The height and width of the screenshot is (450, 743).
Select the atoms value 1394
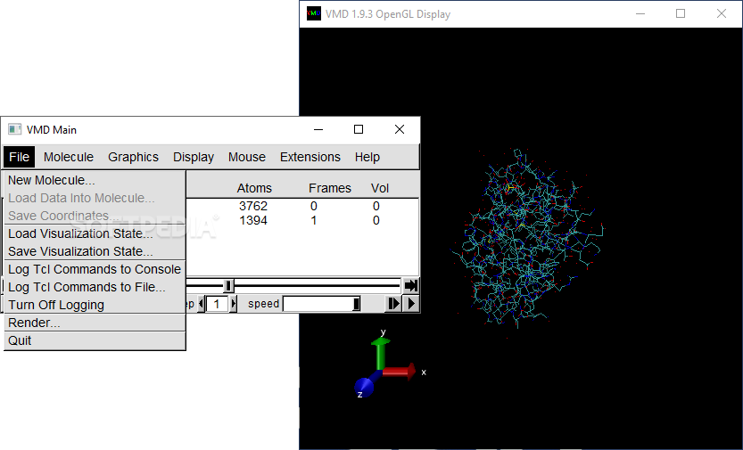tap(253, 220)
